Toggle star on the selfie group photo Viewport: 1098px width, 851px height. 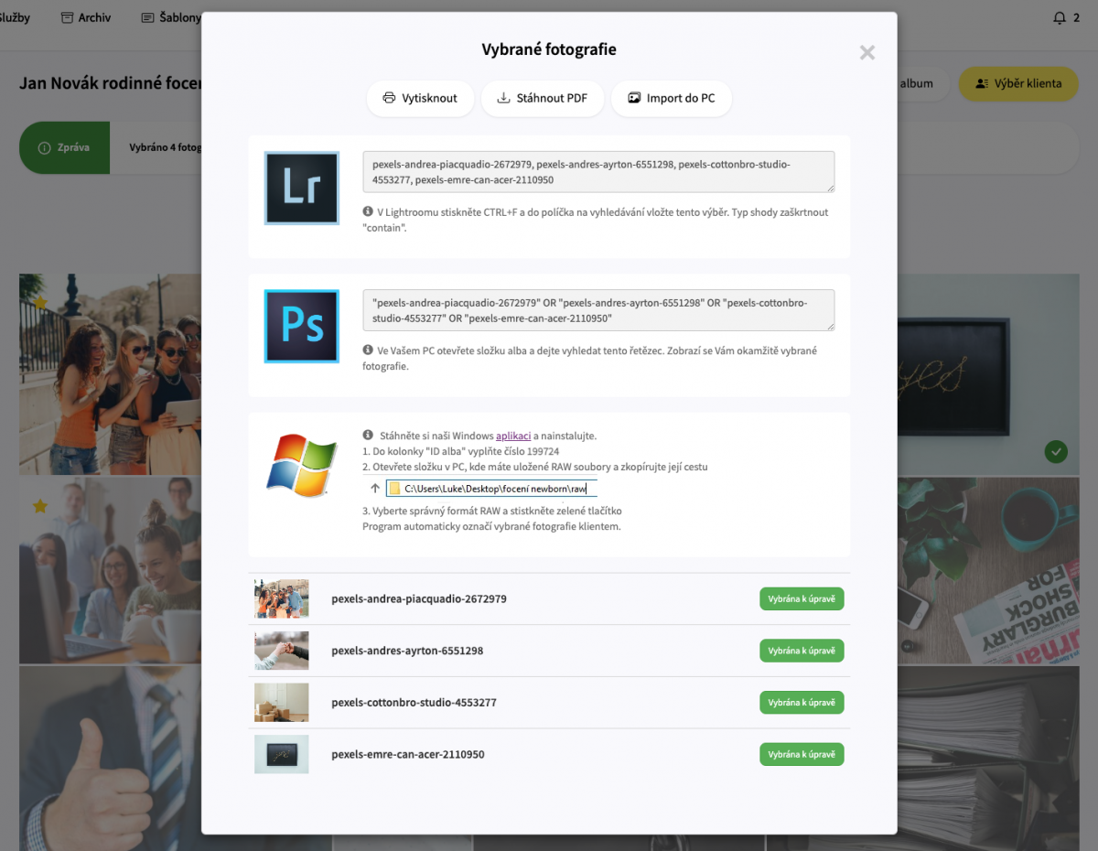tap(39, 302)
